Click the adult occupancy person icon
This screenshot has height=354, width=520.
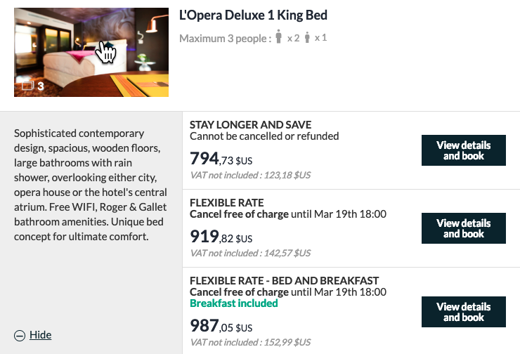[278, 37]
